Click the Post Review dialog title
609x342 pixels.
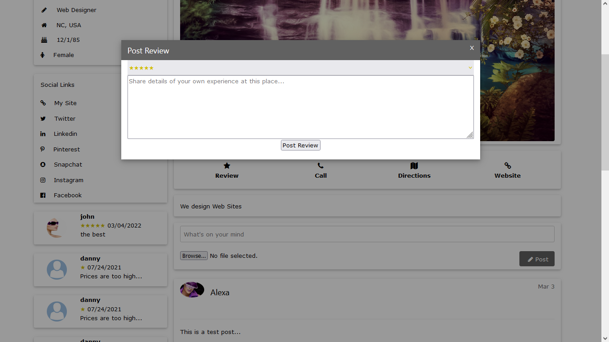click(148, 51)
